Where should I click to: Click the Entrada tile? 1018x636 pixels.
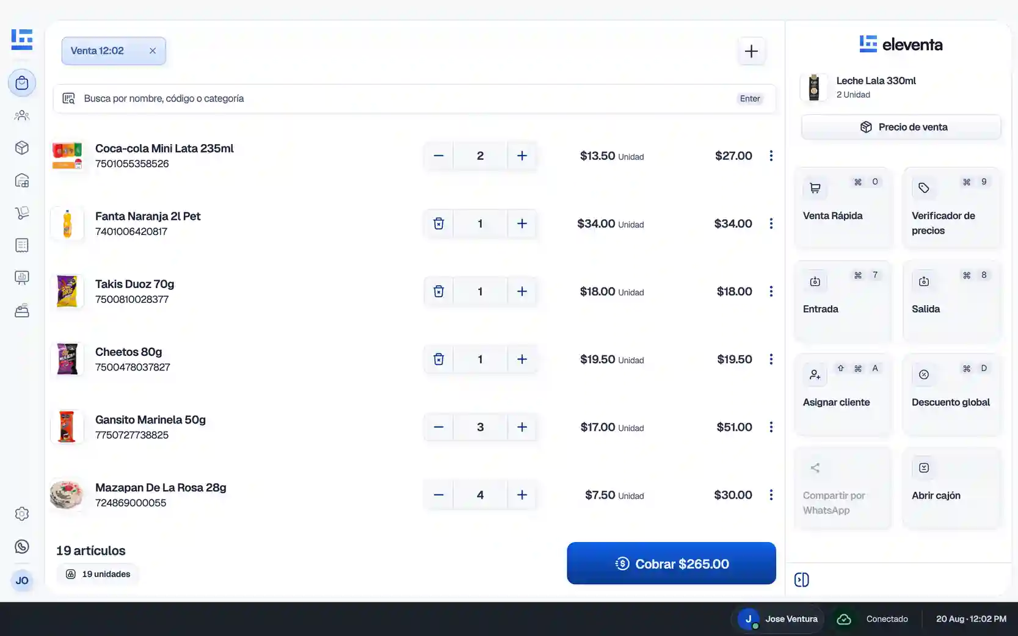[x=843, y=301]
